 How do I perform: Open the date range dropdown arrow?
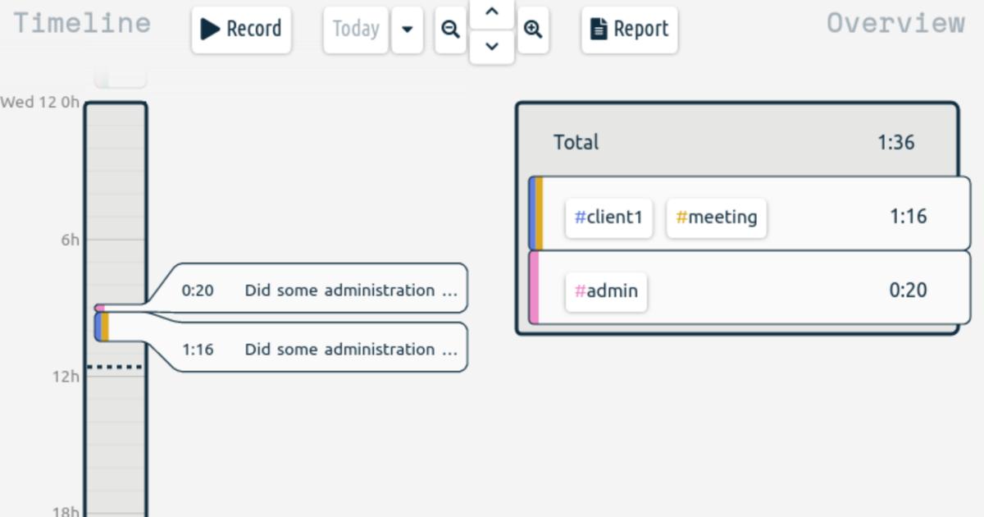(x=407, y=30)
